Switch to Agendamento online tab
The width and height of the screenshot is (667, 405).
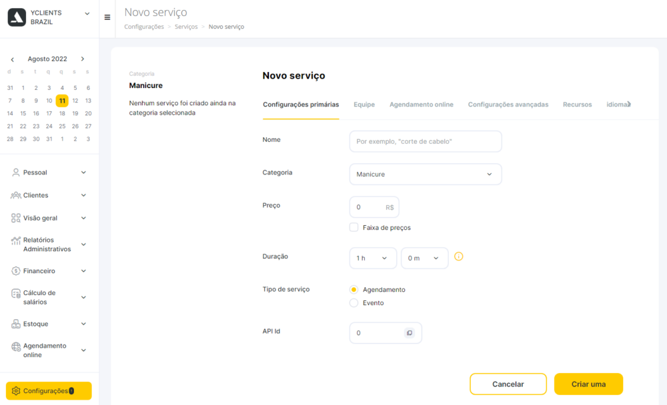[x=421, y=105]
